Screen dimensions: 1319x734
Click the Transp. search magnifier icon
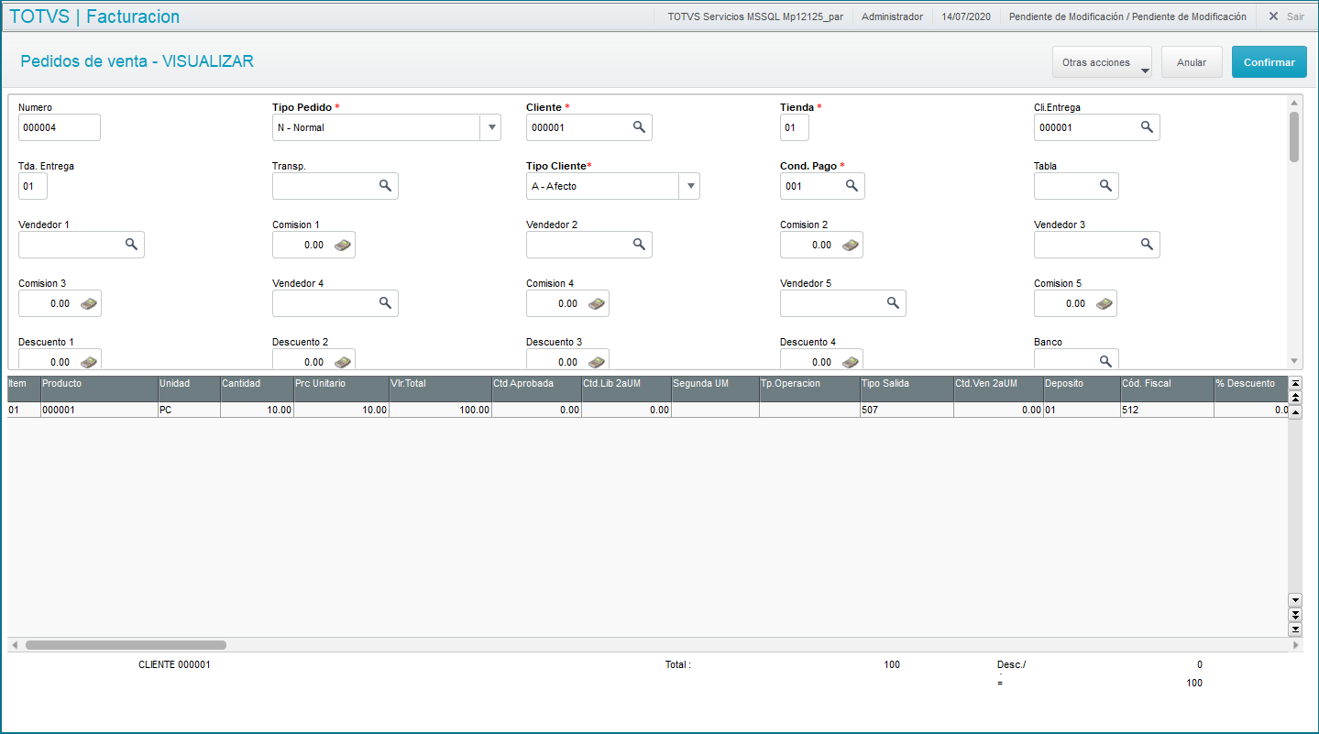385,186
